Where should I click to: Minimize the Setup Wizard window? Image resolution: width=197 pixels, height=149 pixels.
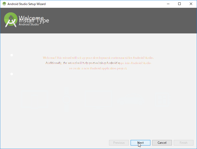point(168,4)
